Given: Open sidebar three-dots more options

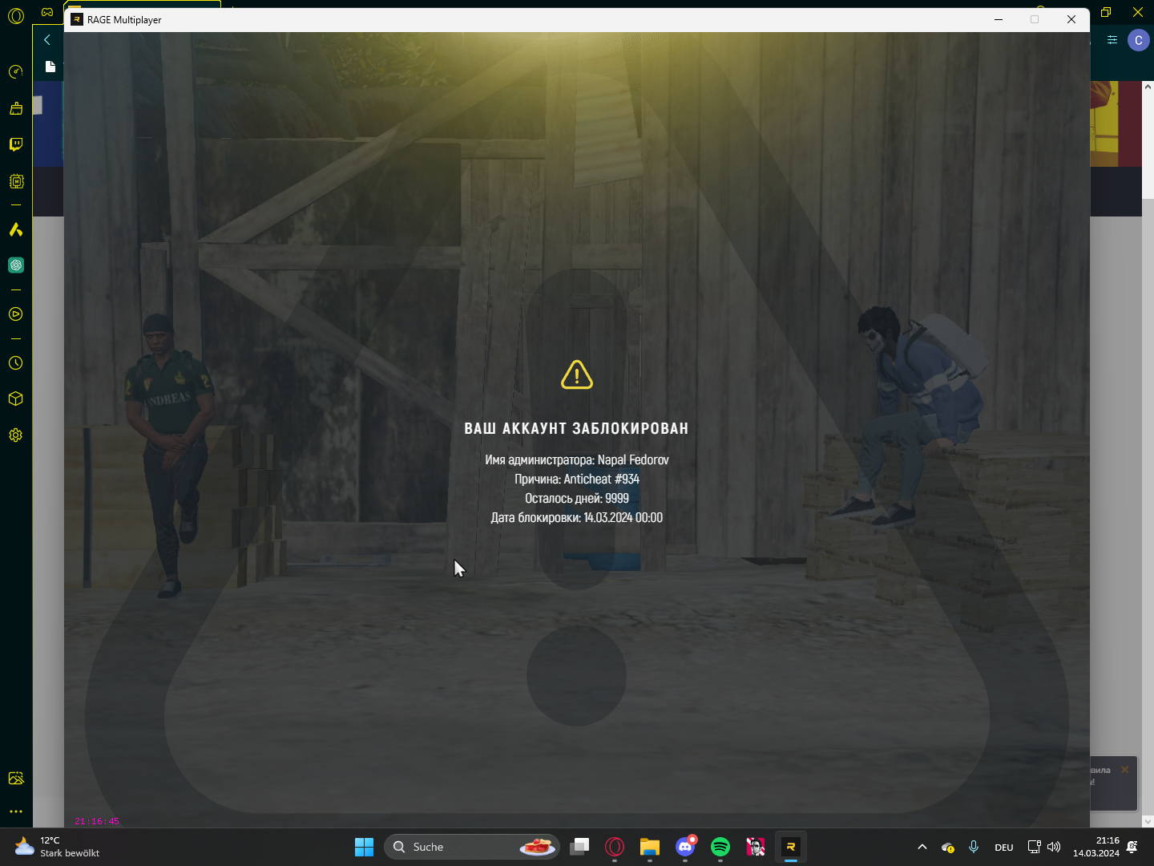Looking at the screenshot, I should click(16, 811).
